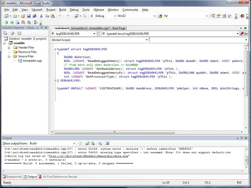The width and height of the screenshot is (251, 188).
Task: Switch to VA Find References Results tab
Action: point(58,177)
